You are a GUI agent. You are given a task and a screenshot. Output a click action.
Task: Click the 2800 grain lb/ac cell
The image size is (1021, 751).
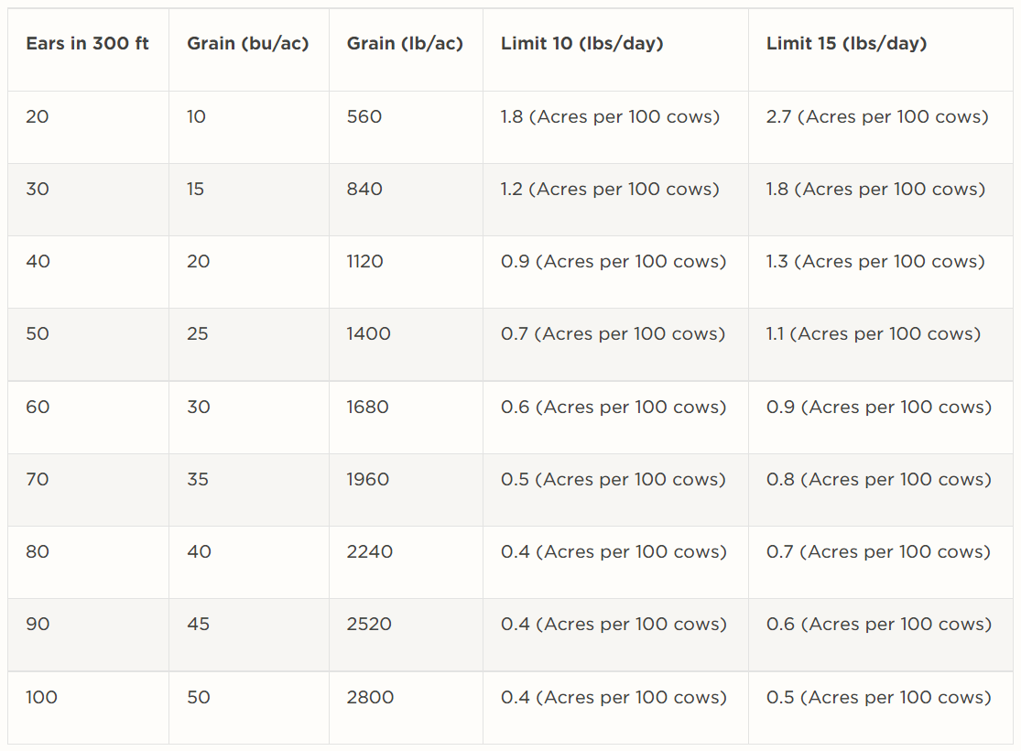tap(370, 698)
